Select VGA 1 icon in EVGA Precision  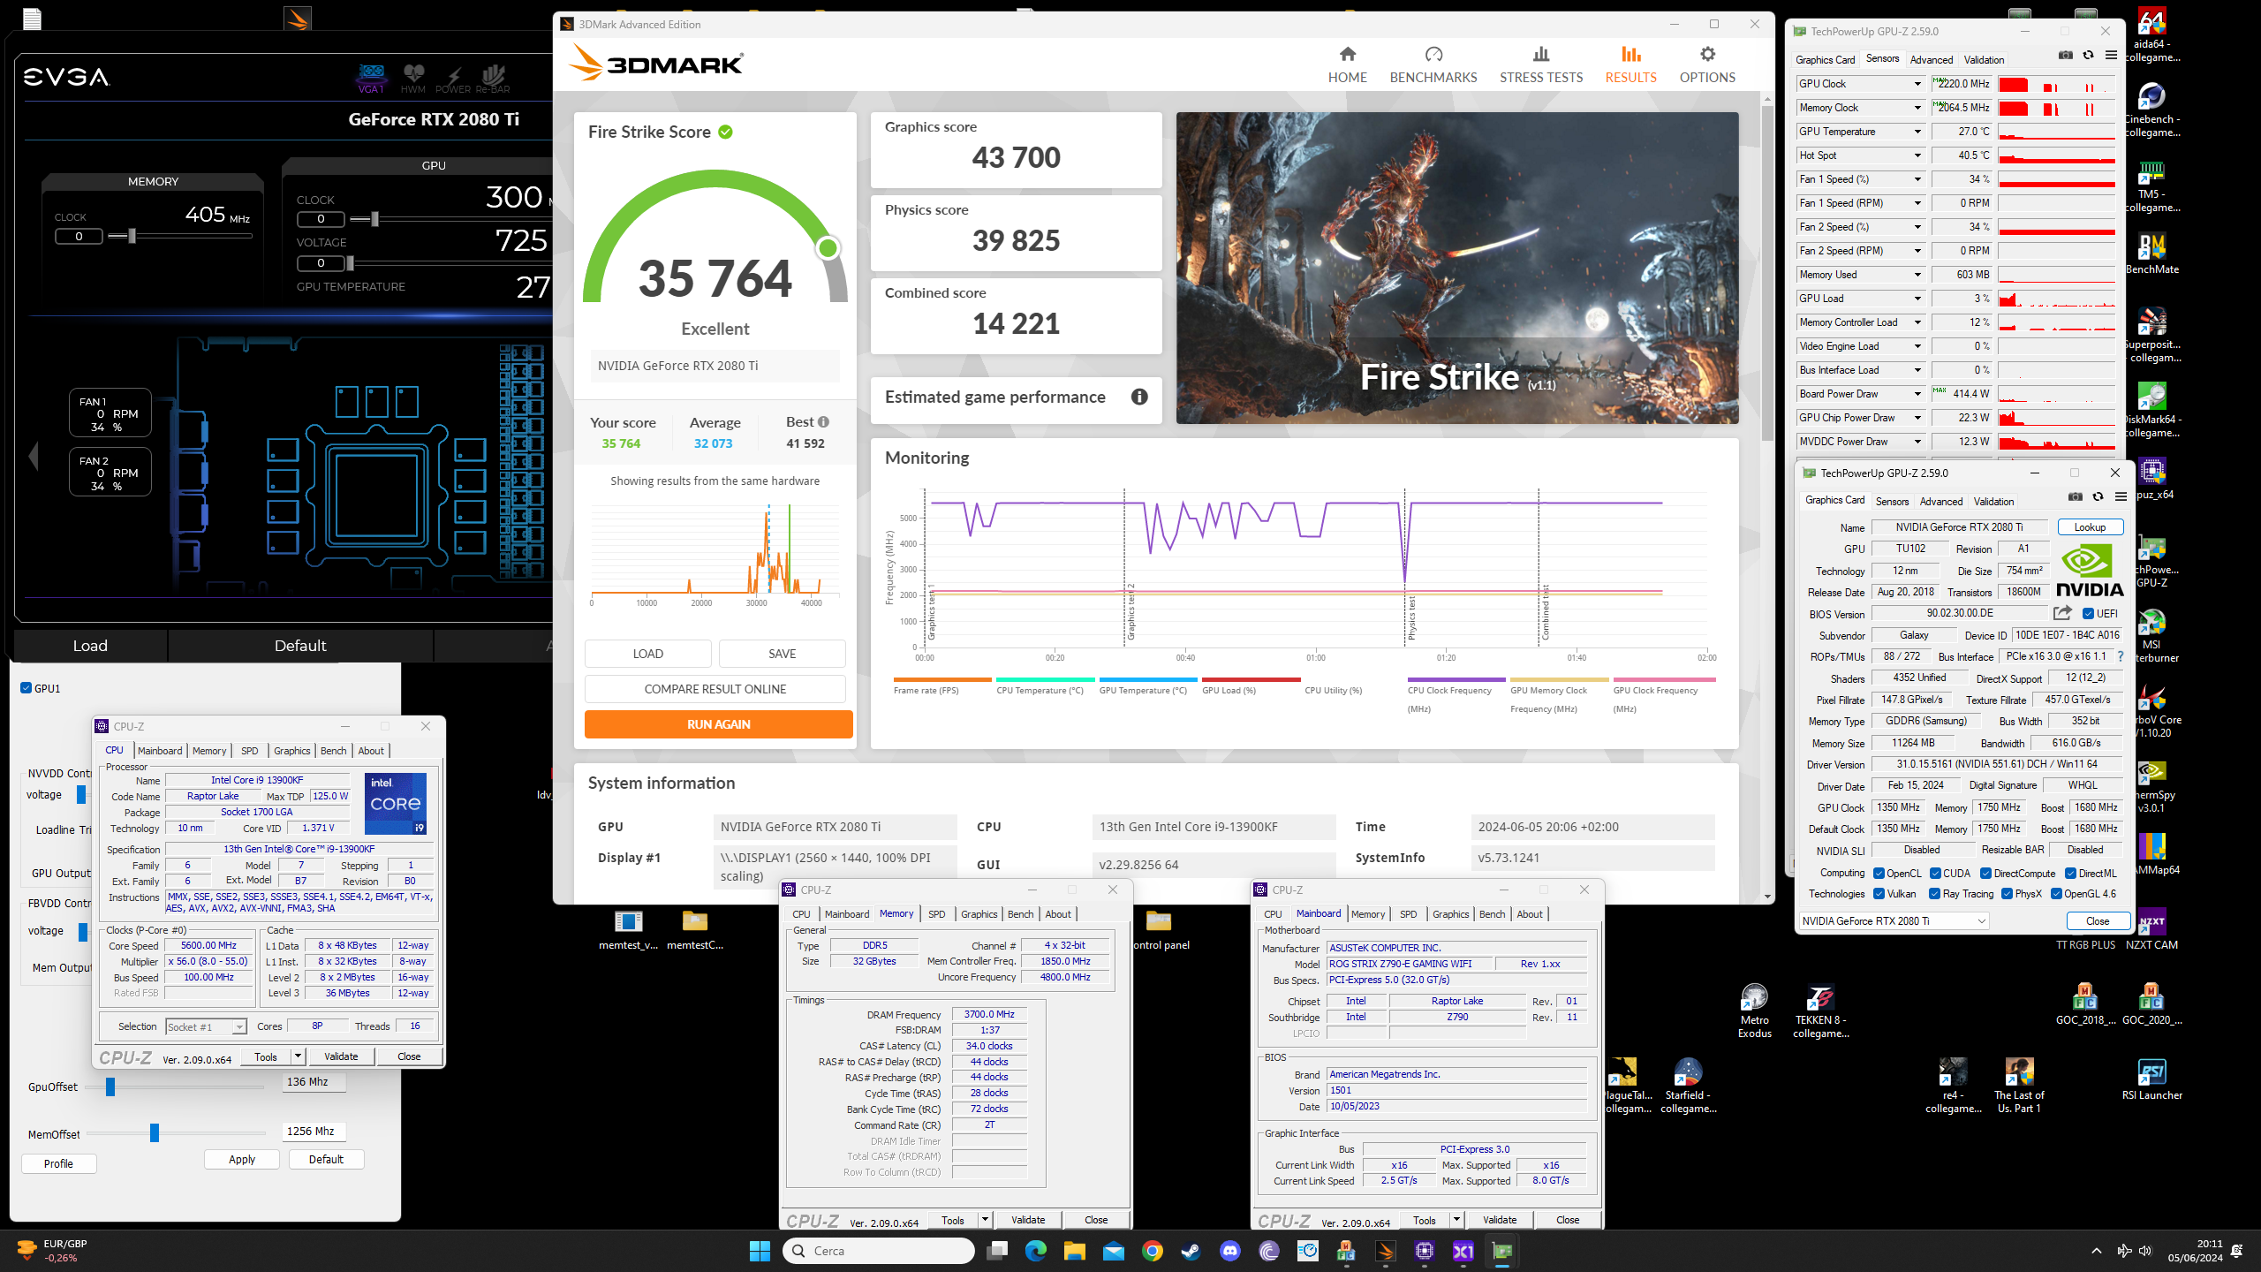click(371, 78)
